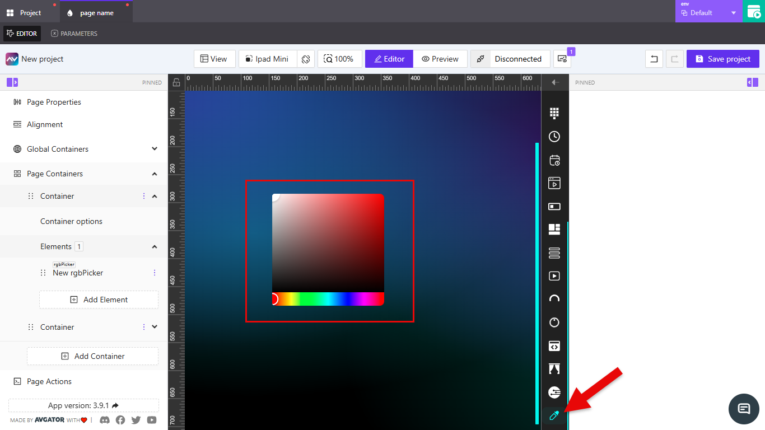Select the keypad grid widget icon
Viewport: 765px width, 430px height.
[554, 113]
